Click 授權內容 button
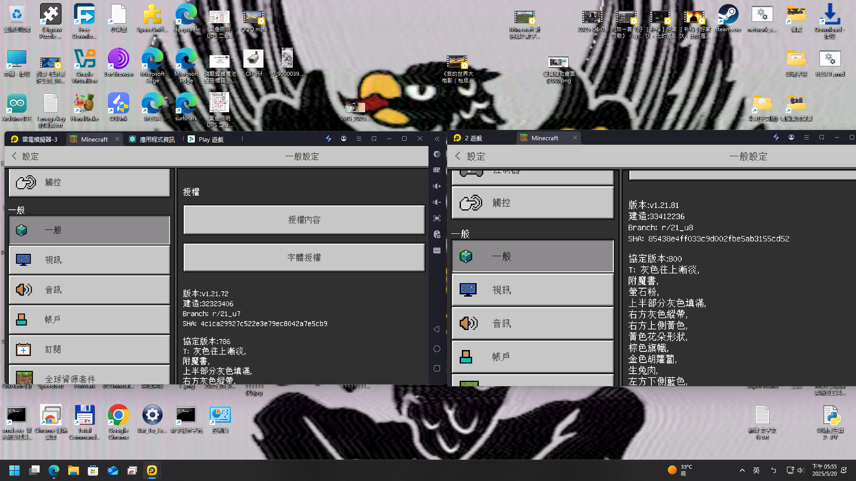Viewport: 856px width, 481px height. click(304, 220)
